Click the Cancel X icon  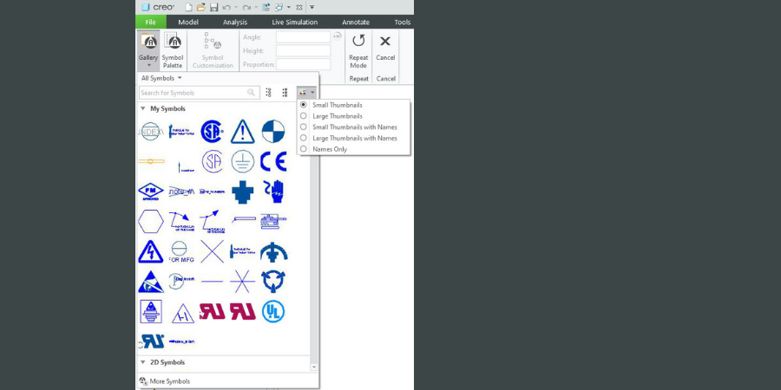click(x=385, y=42)
